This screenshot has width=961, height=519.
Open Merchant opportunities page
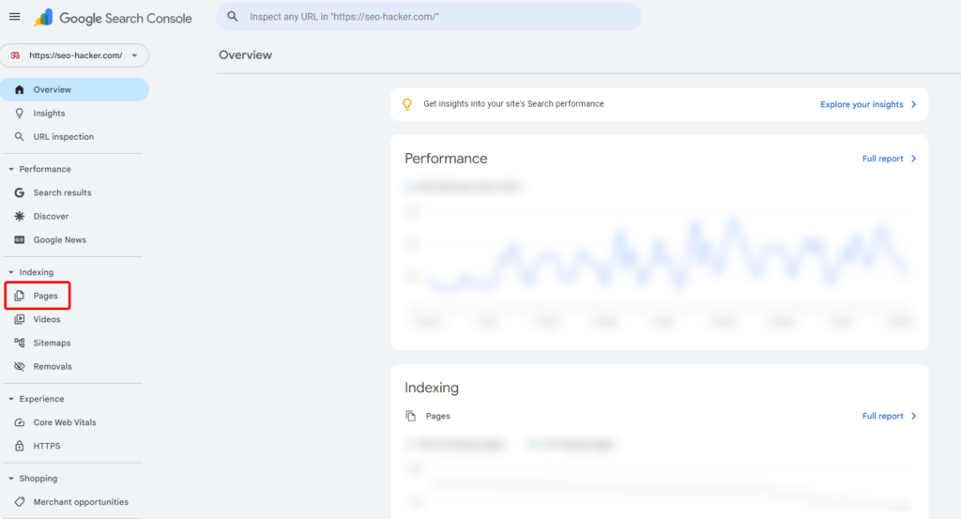coord(81,502)
